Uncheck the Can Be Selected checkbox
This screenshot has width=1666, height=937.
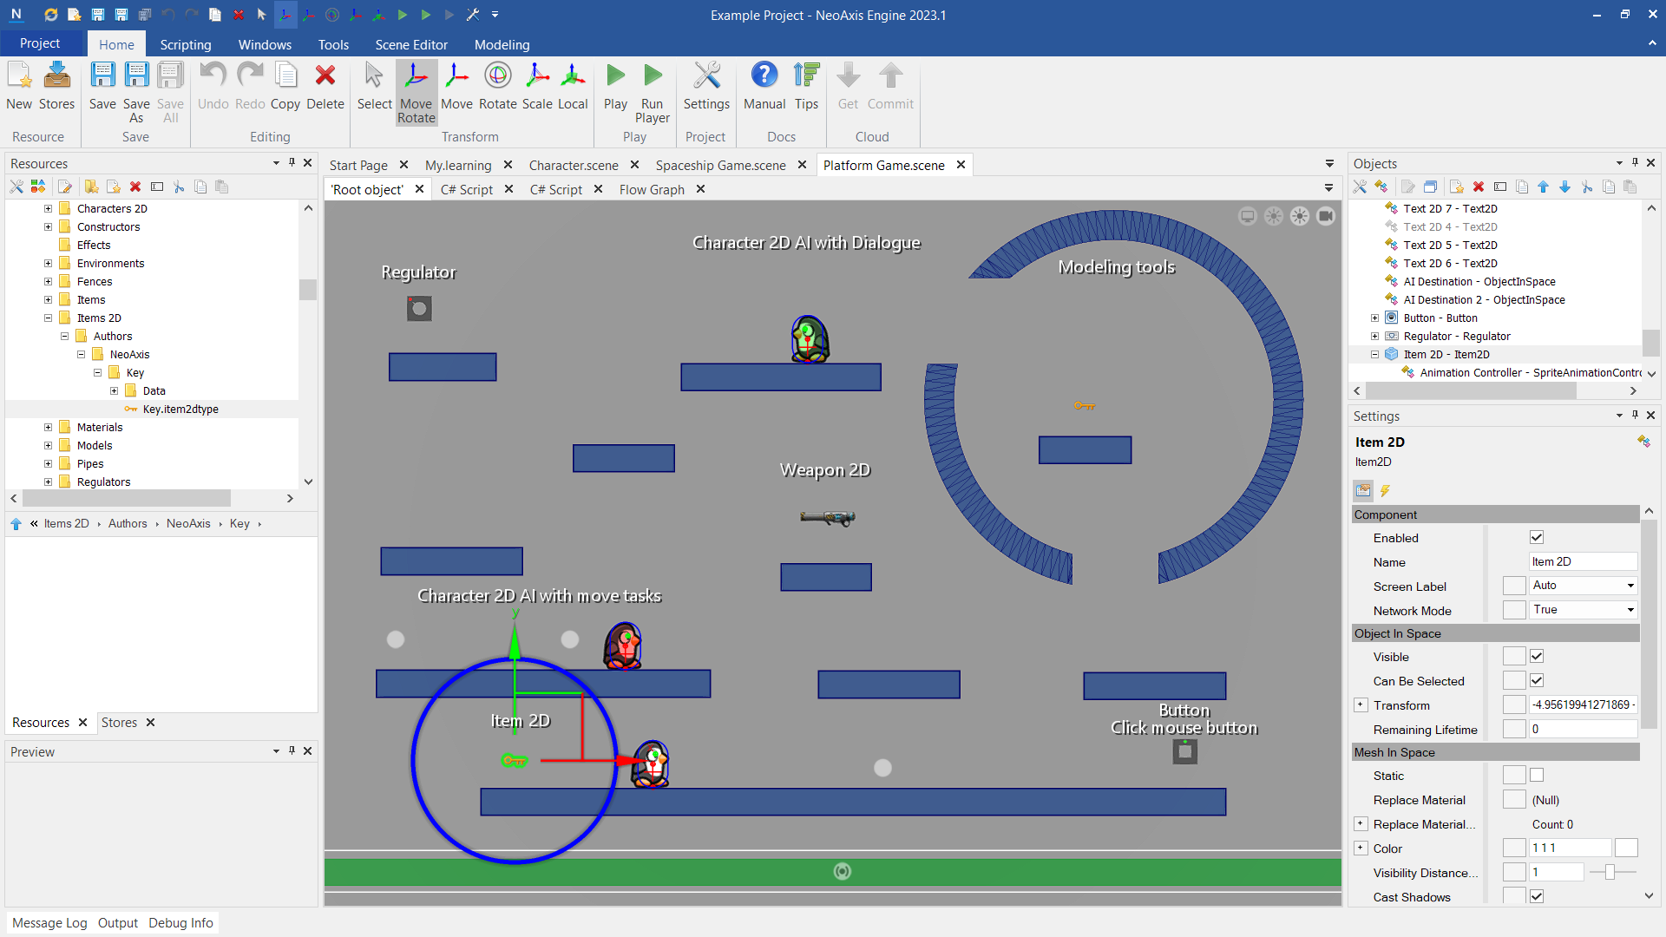point(1537,681)
